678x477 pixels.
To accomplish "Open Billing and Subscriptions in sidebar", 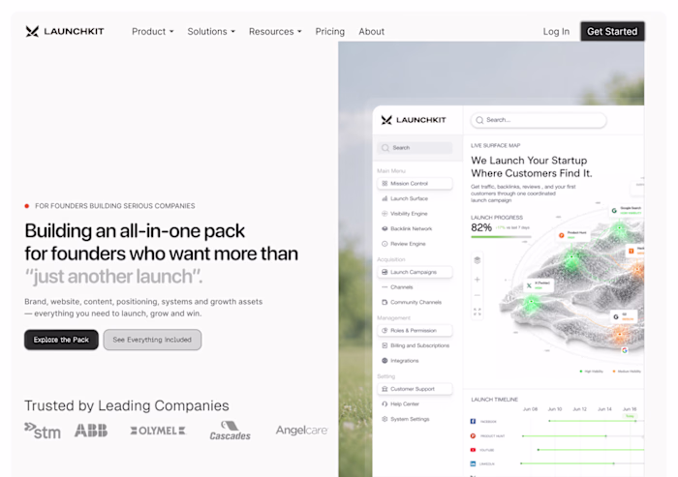I will (x=416, y=345).
